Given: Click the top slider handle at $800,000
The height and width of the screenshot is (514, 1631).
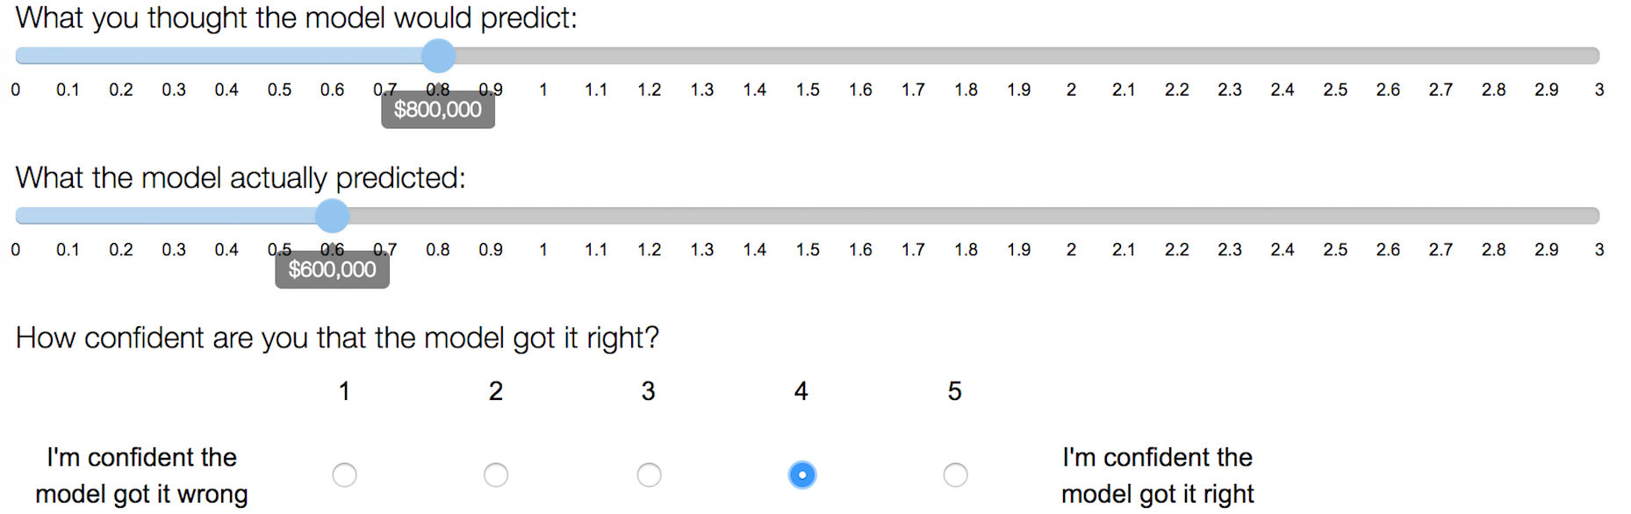Looking at the screenshot, I should [x=438, y=55].
